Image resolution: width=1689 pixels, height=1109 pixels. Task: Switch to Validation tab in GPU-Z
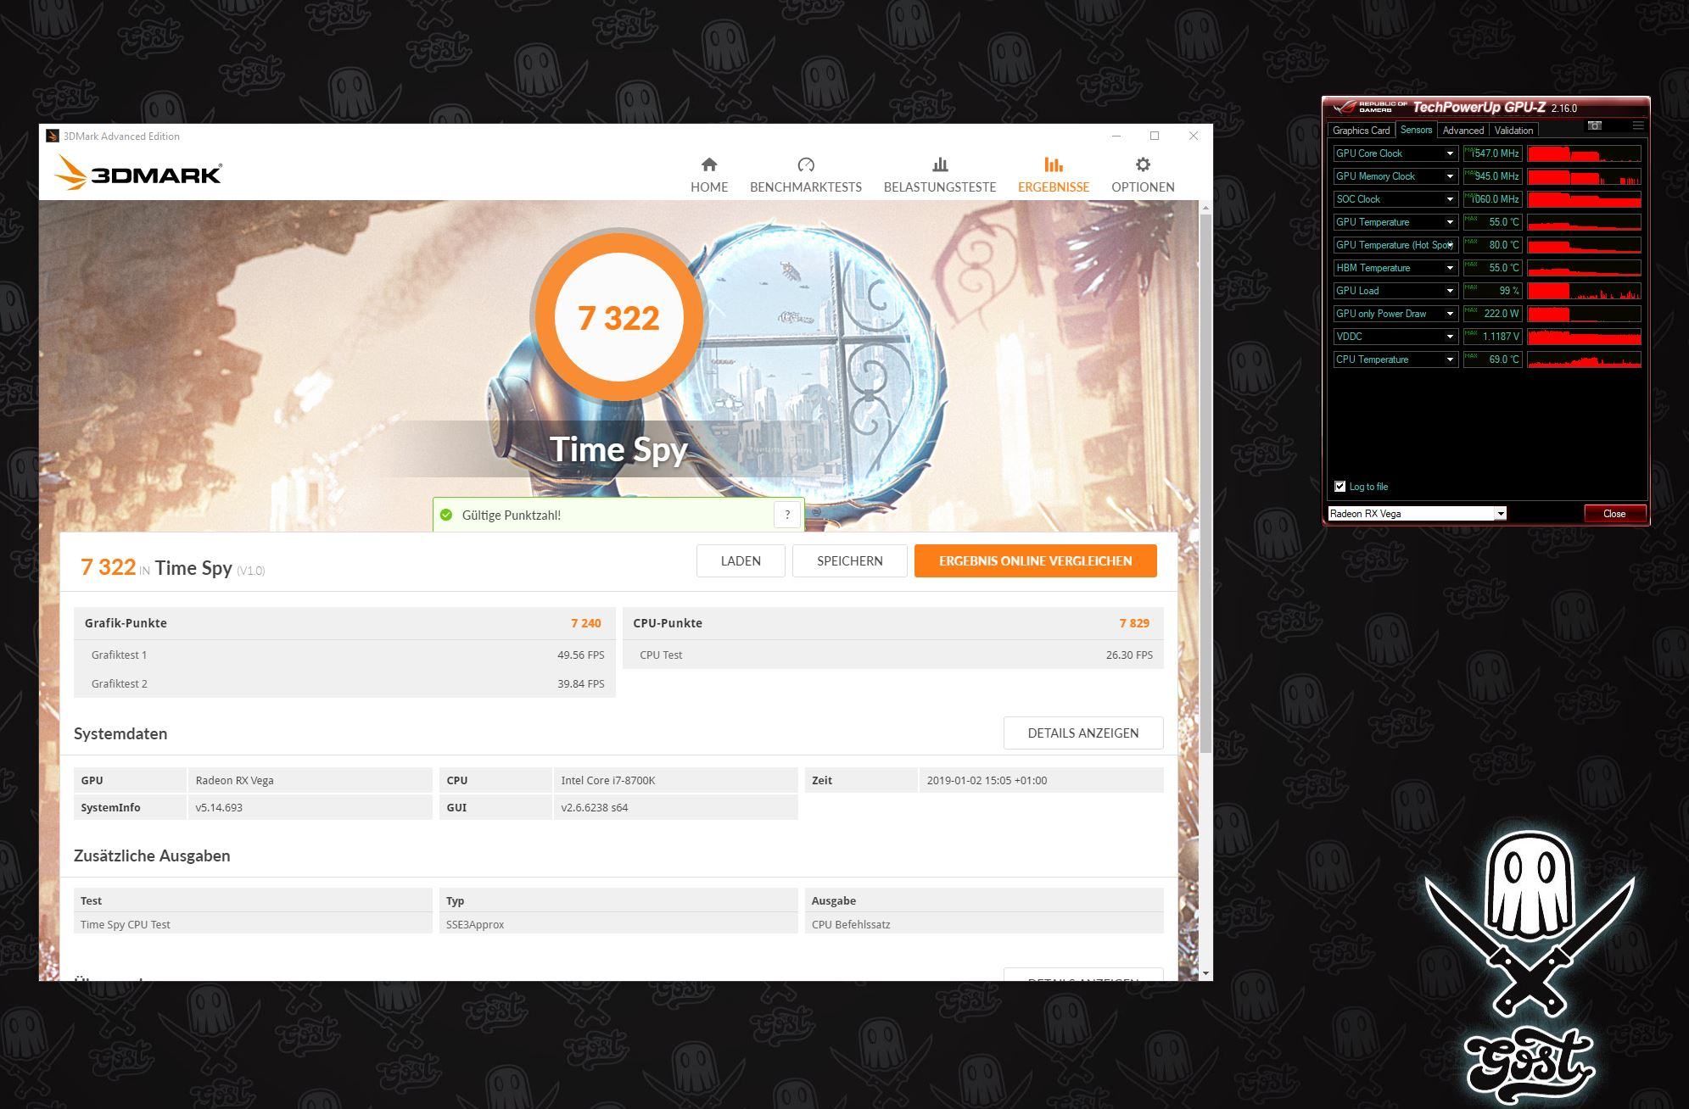pos(1513,131)
